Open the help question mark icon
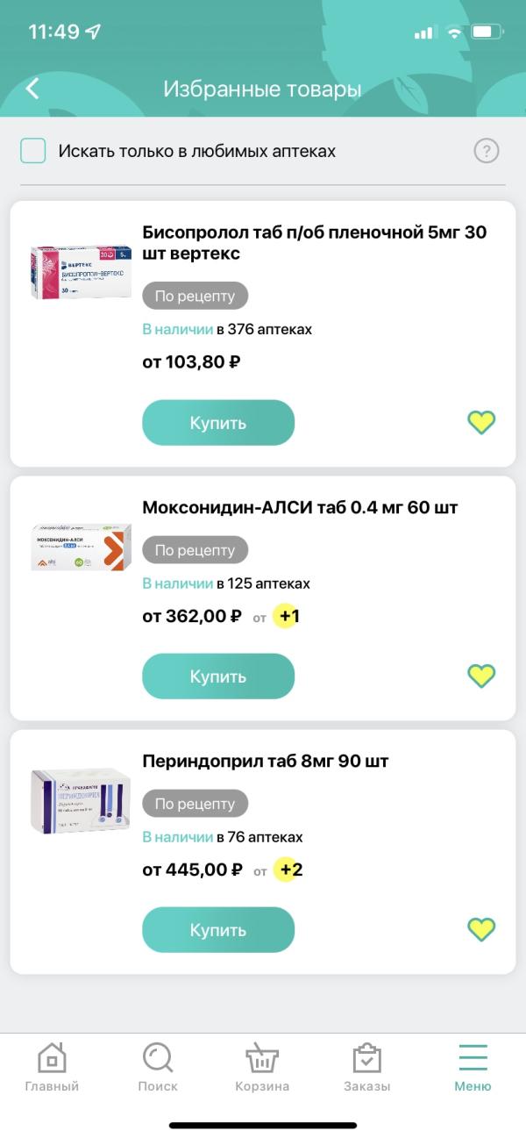 click(x=486, y=151)
